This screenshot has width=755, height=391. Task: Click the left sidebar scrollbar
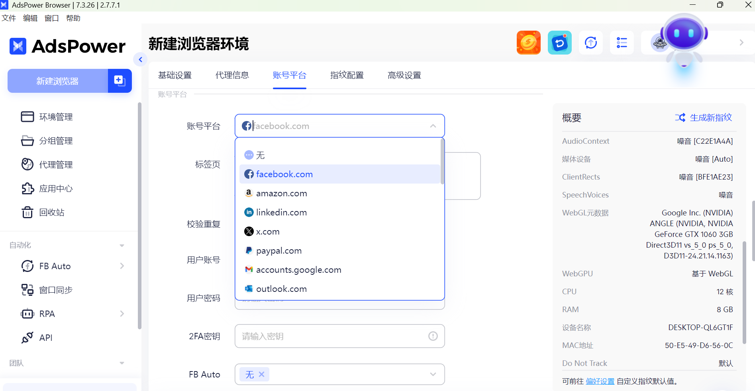pyautogui.click(x=139, y=216)
